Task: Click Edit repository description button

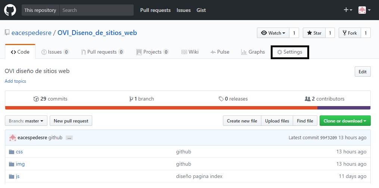Action: pyautogui.click(x=363, y=71)
